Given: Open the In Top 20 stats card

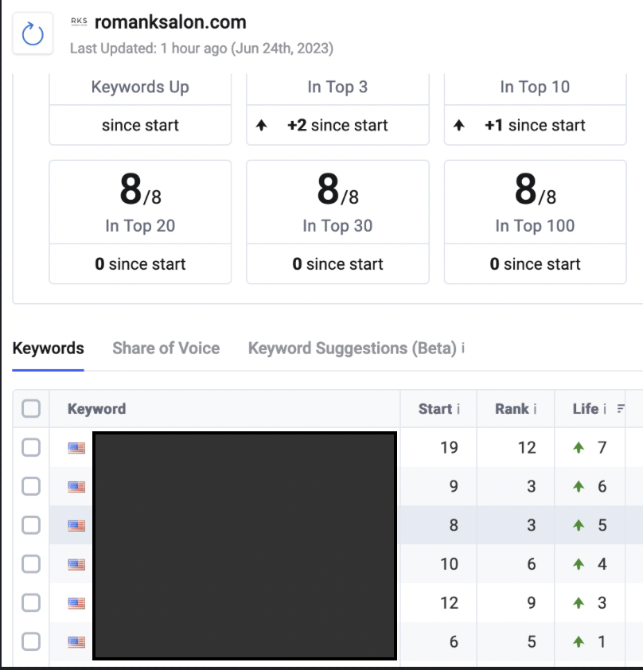Looking at the screenshot, I should coord(140,222).
